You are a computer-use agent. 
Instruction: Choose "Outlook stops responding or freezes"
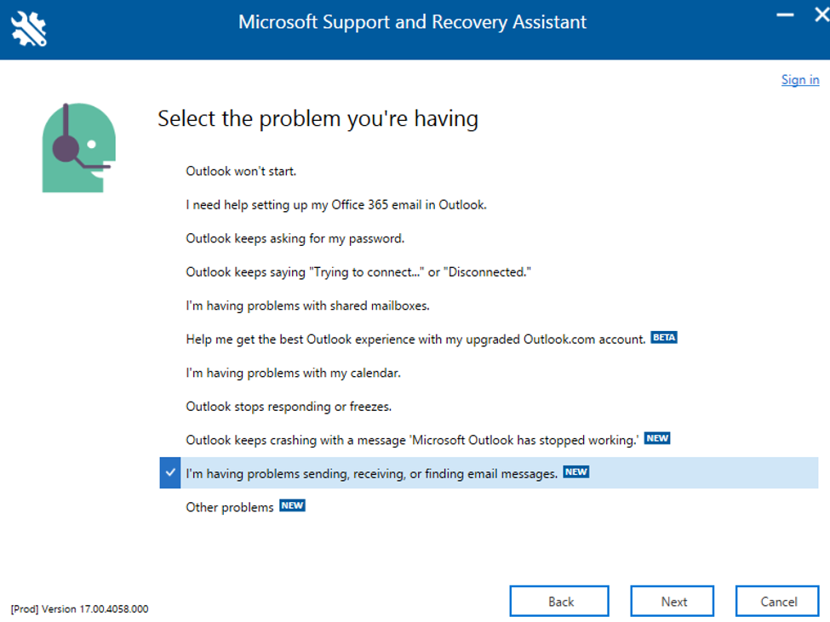pyautogui.click(x=289, y=407)
